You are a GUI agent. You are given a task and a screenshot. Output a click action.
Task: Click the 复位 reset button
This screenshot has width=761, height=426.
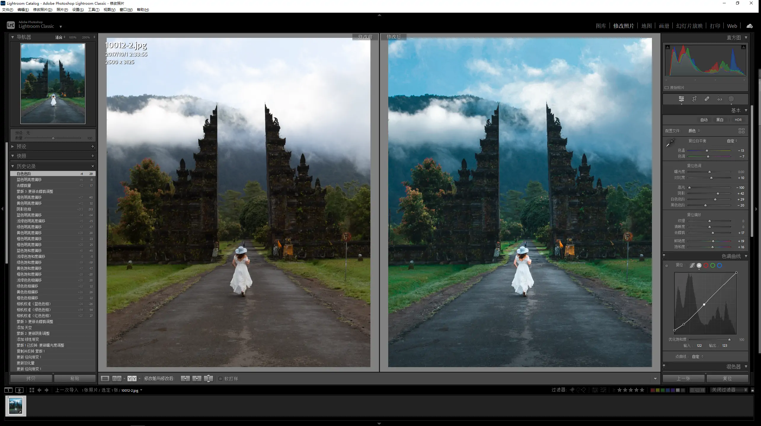pos(727,378)
